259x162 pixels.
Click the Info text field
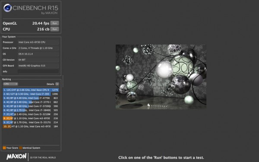[38, 71]
